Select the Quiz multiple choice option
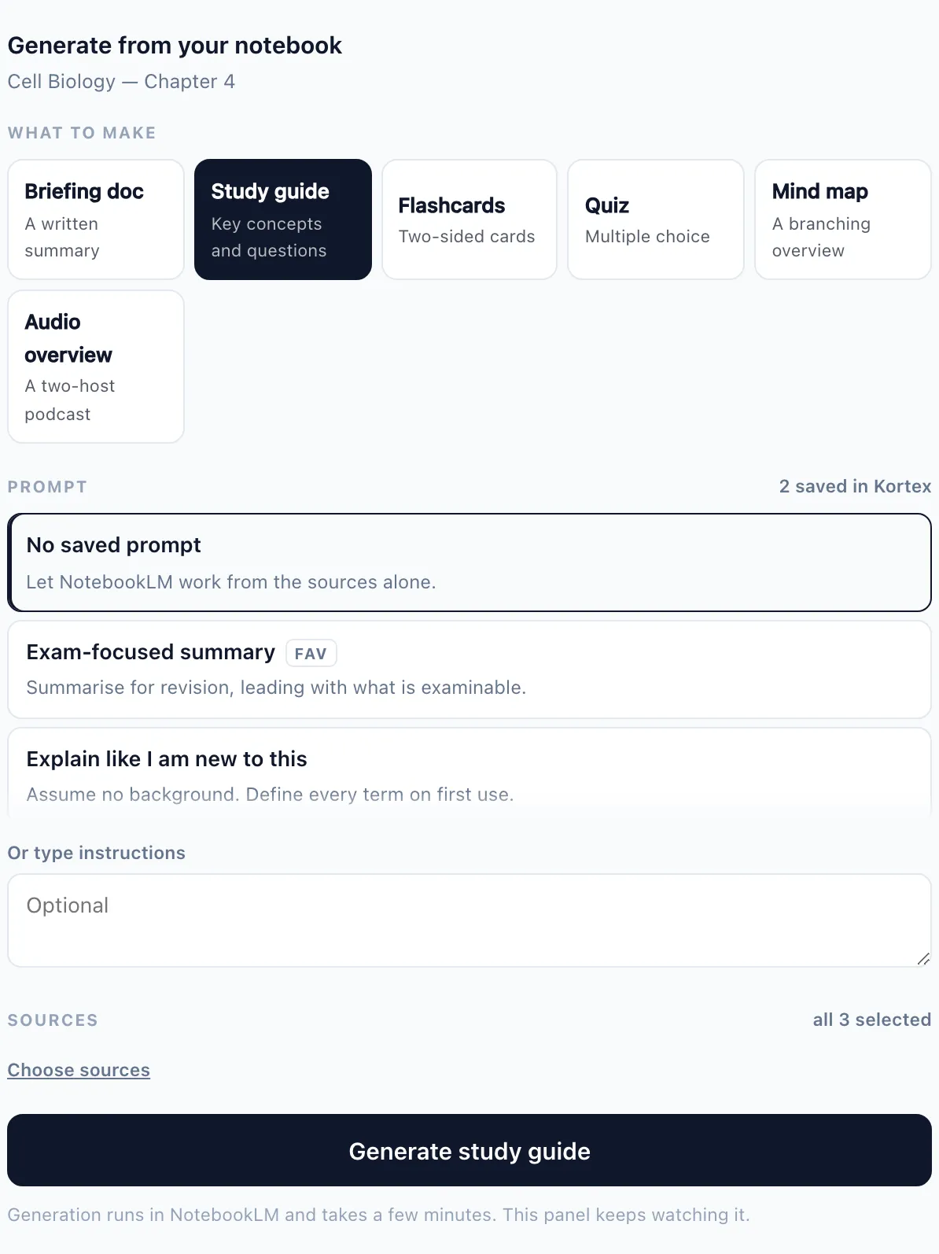Image resolution: width=939 pixels, height=1254 pixels. click(x=656, y=219)
